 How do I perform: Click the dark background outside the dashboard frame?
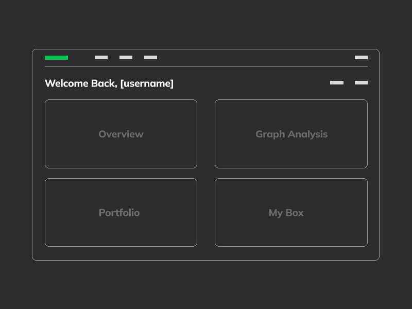pyautogui.click(x=206, y=24)
